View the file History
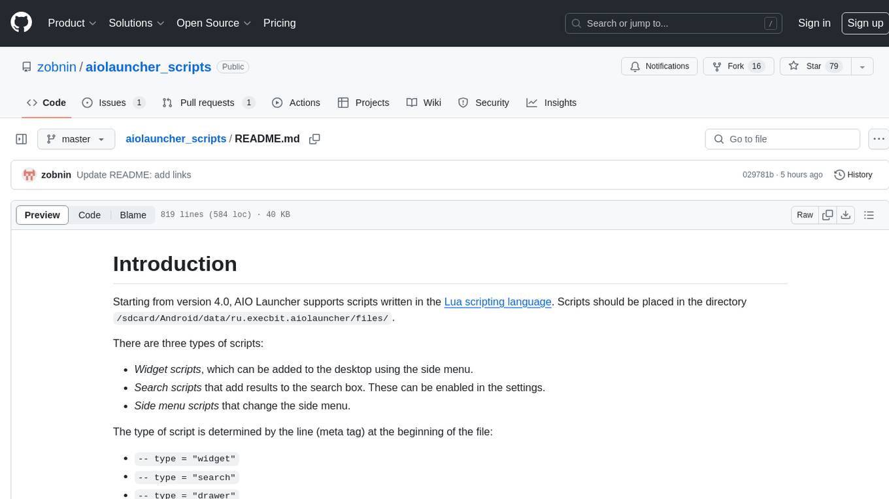889x499 pixels. (x=853, y=175)
